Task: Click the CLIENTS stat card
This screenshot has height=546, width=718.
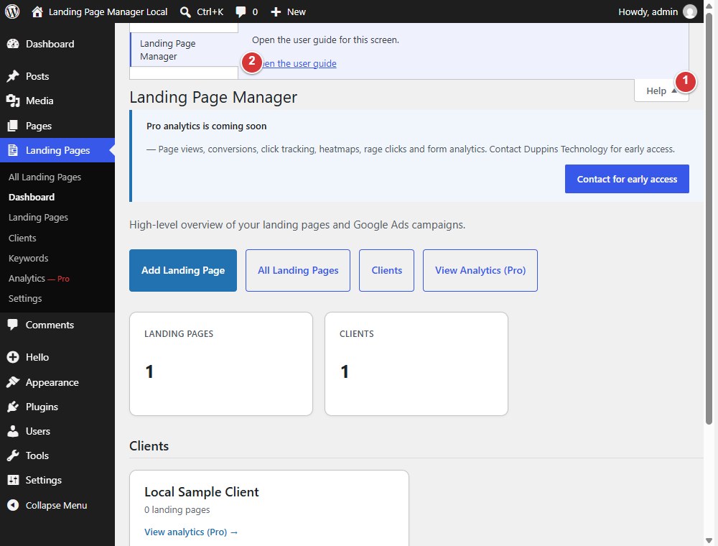Action: tap(416, 364)
